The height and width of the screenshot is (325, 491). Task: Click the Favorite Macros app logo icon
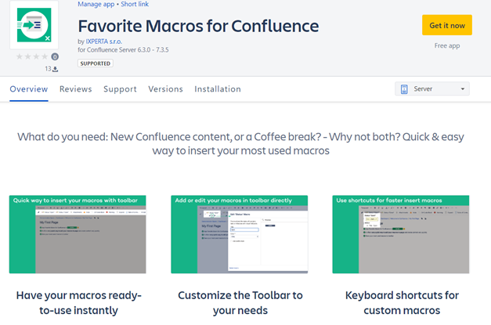(34, 25)
